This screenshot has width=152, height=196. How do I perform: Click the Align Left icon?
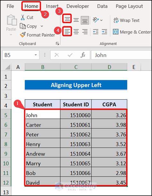pos(67,31)
